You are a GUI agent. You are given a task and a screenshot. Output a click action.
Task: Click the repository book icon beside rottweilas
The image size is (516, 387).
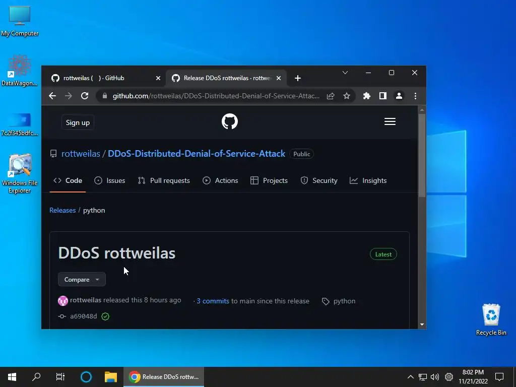pos(53,154)
